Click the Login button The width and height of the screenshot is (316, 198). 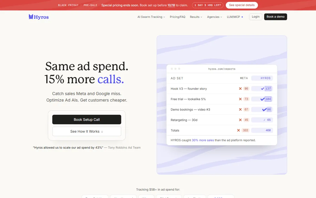[x=256, y=17]
